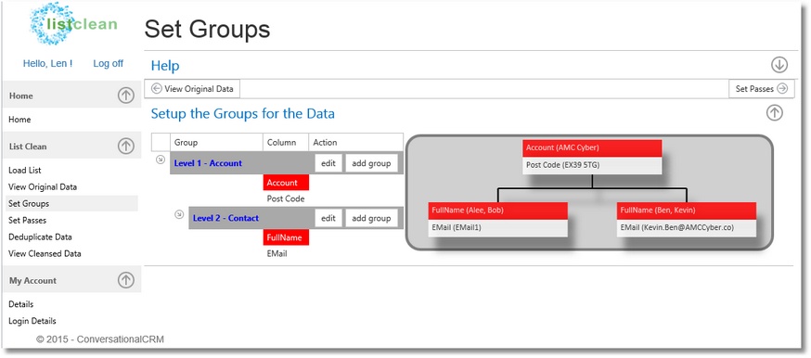Click the List Clean section header text
The image size is (811, 358).
pos(28,147)
